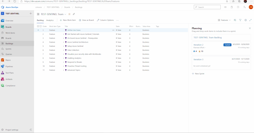Open the Marketplace shopping bag icon
This screenshot has height=133, width=254.
[232, 7]
